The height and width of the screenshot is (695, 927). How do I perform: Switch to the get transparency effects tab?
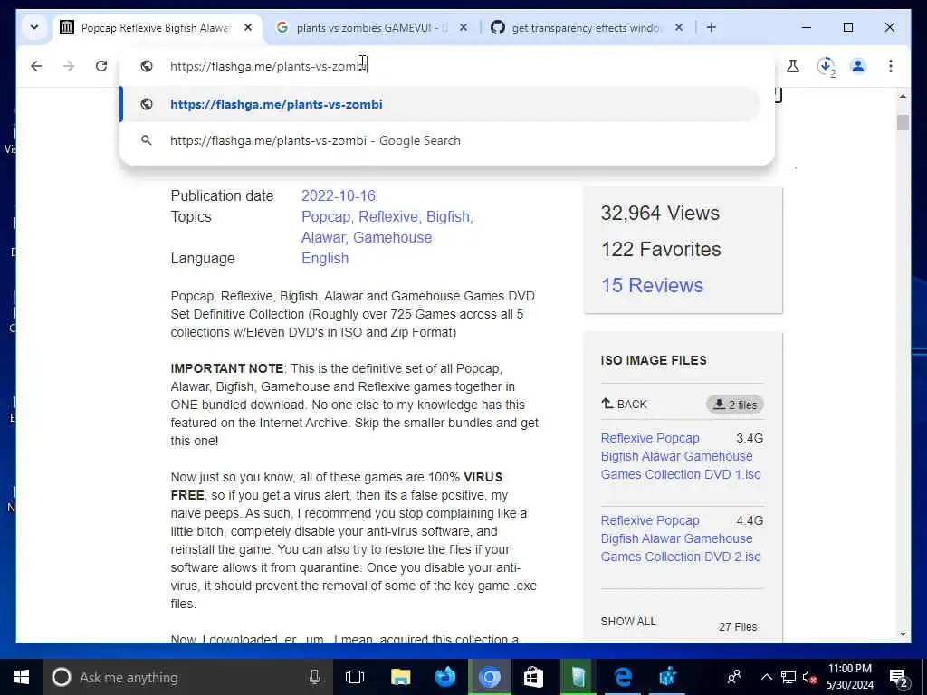(587, 28)
